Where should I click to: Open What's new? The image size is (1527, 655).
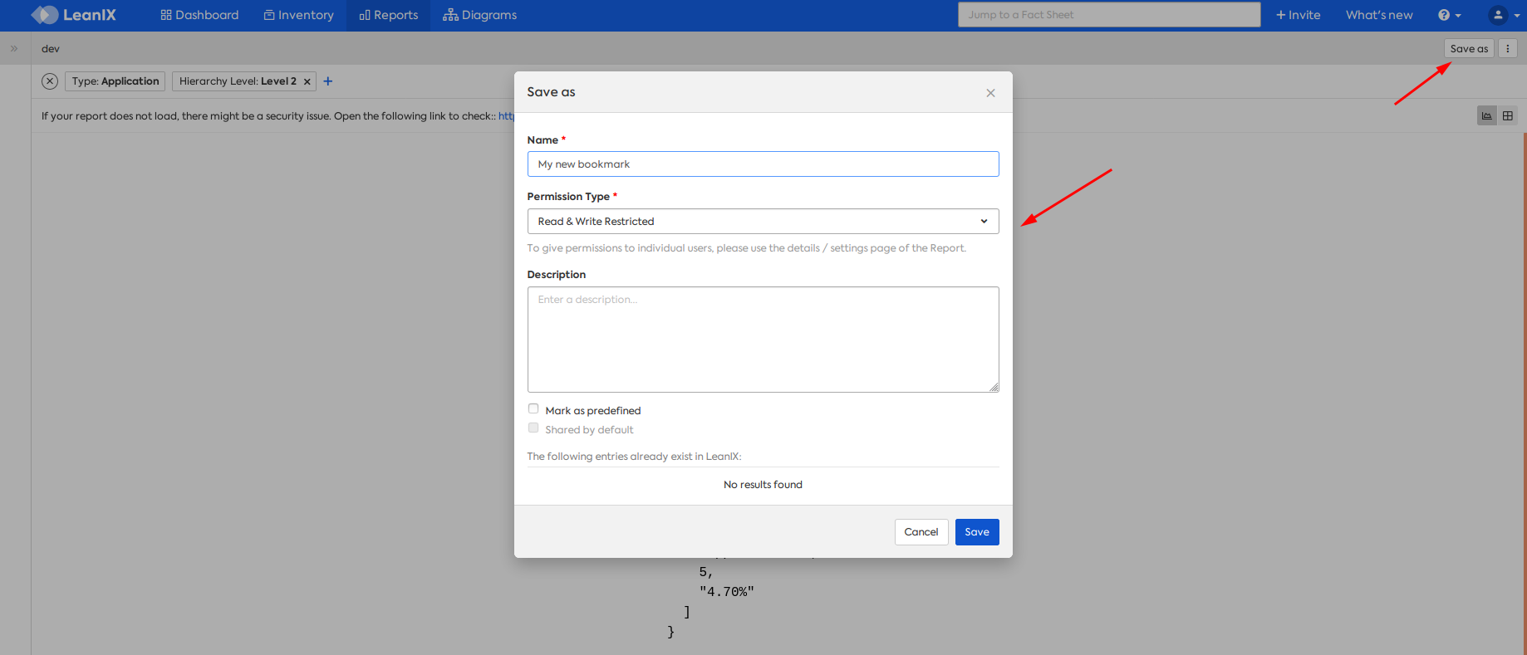pos(1379,15)
